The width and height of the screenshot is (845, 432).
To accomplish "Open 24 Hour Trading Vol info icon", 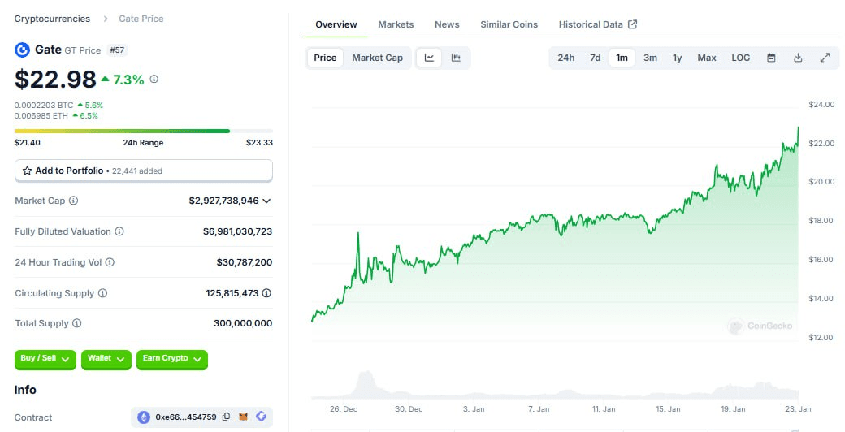I will tap(110, 262).
